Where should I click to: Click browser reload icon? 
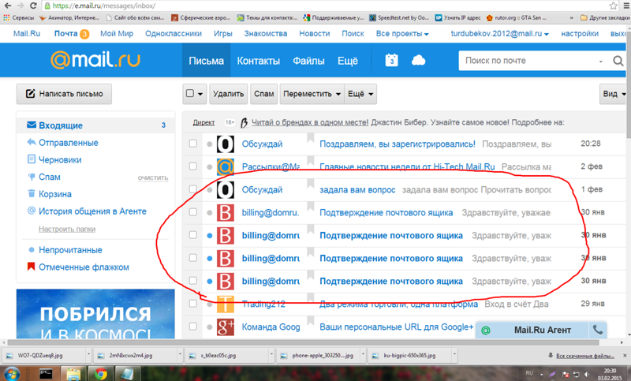point(33,6)
